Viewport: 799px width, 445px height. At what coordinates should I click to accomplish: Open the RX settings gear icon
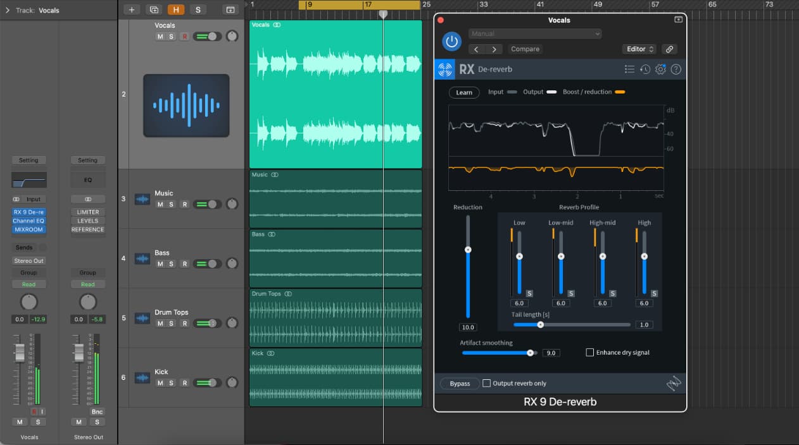(660, 70)
